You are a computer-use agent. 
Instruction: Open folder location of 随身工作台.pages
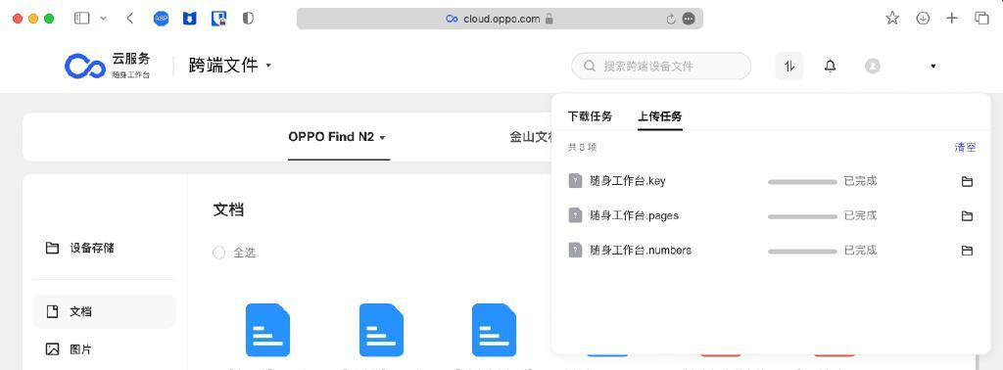[x=967, y=216]
